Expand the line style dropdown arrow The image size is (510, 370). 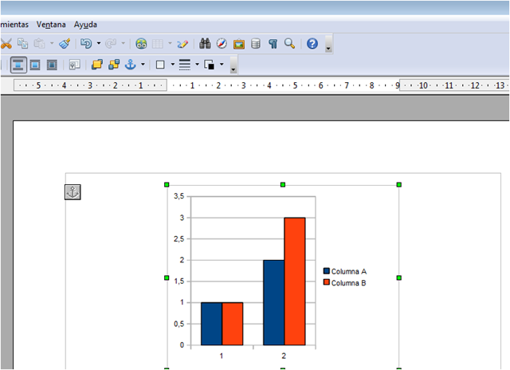click(195, 65)
